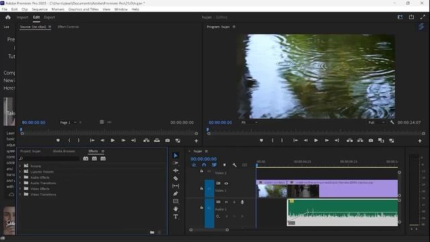Step forward one frame in Program monitor
Image resolution: width=430 pixels, height=242 pixels.
(327, 140)
